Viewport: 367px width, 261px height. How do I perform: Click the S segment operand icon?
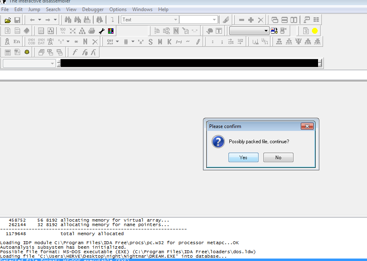(150, 42)
